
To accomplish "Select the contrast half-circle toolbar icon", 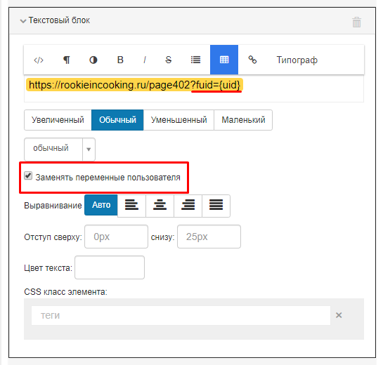I will (93, 60).
